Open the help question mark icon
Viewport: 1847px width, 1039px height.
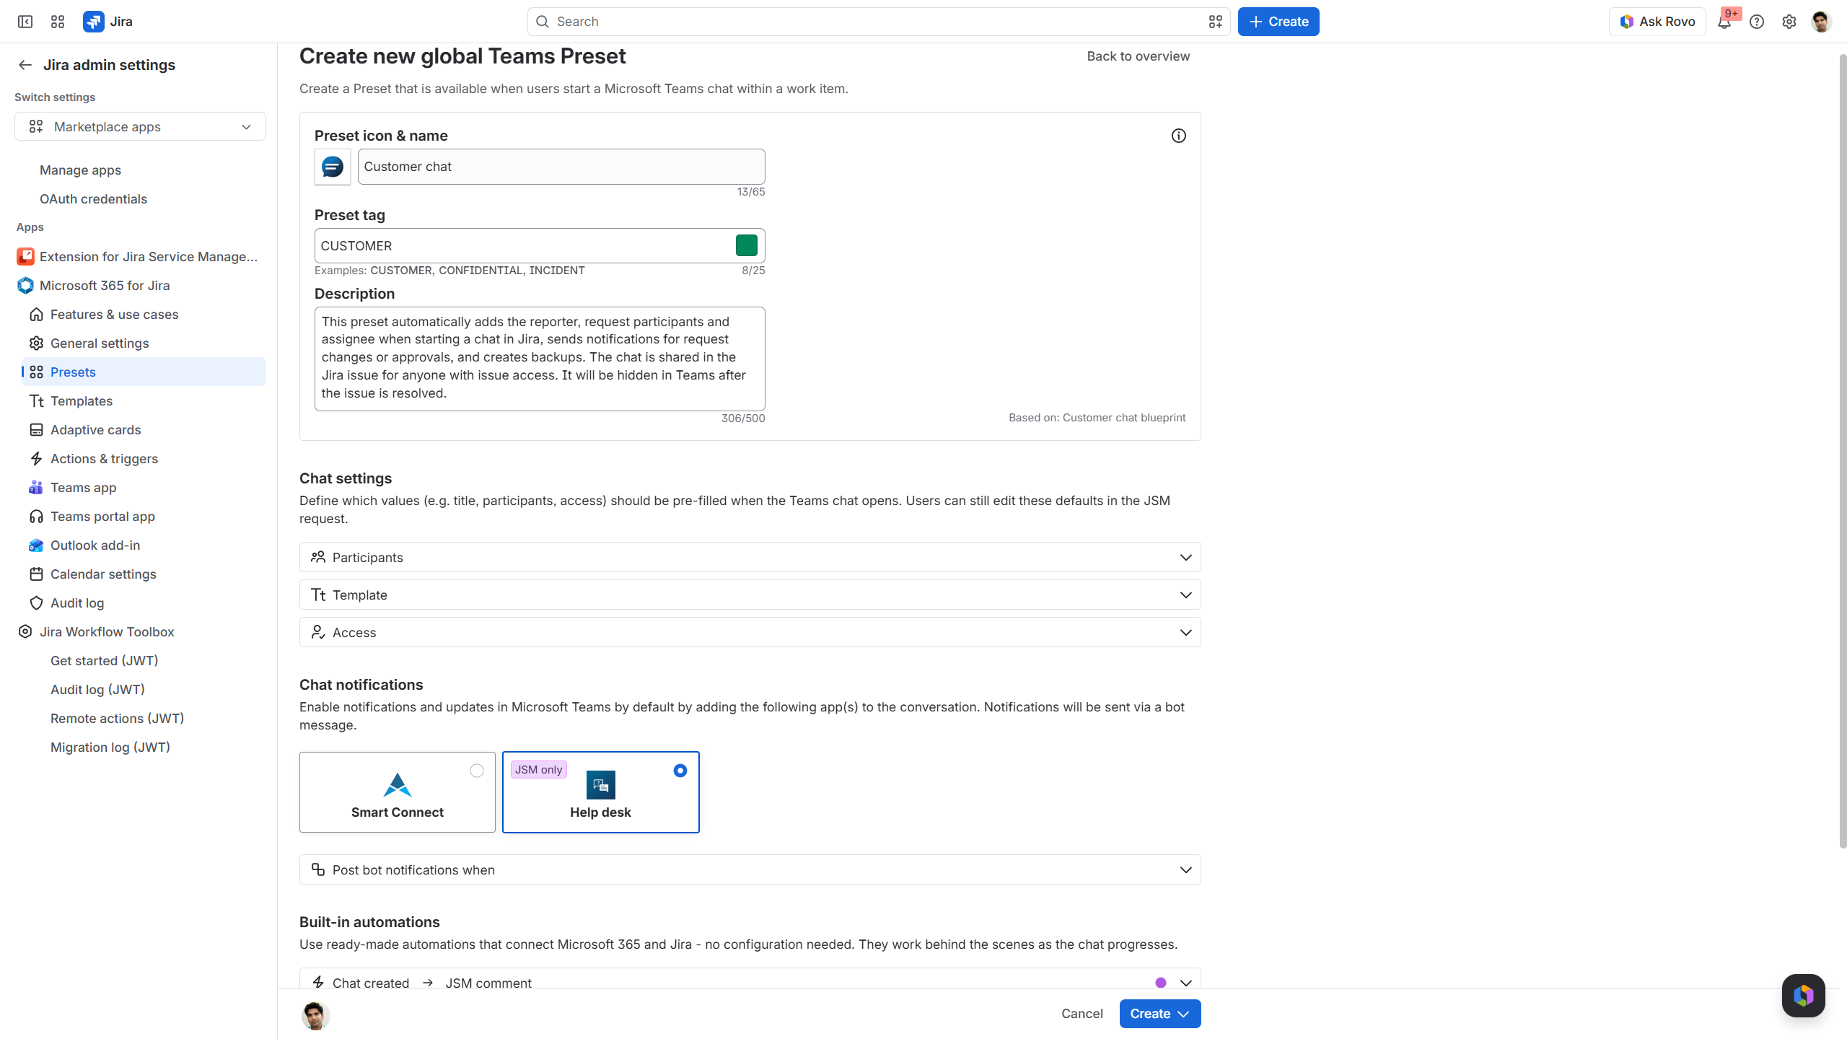(x=1757, y=22)
